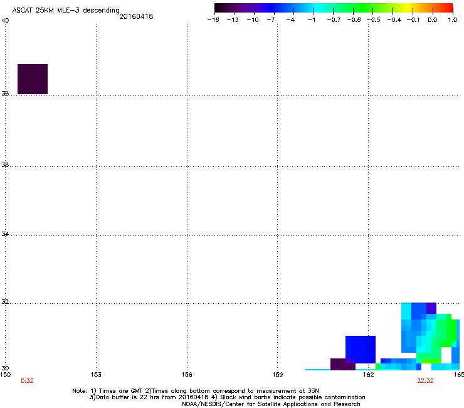
Task: Click the latitude label "32"
Action: coord(5,302)
